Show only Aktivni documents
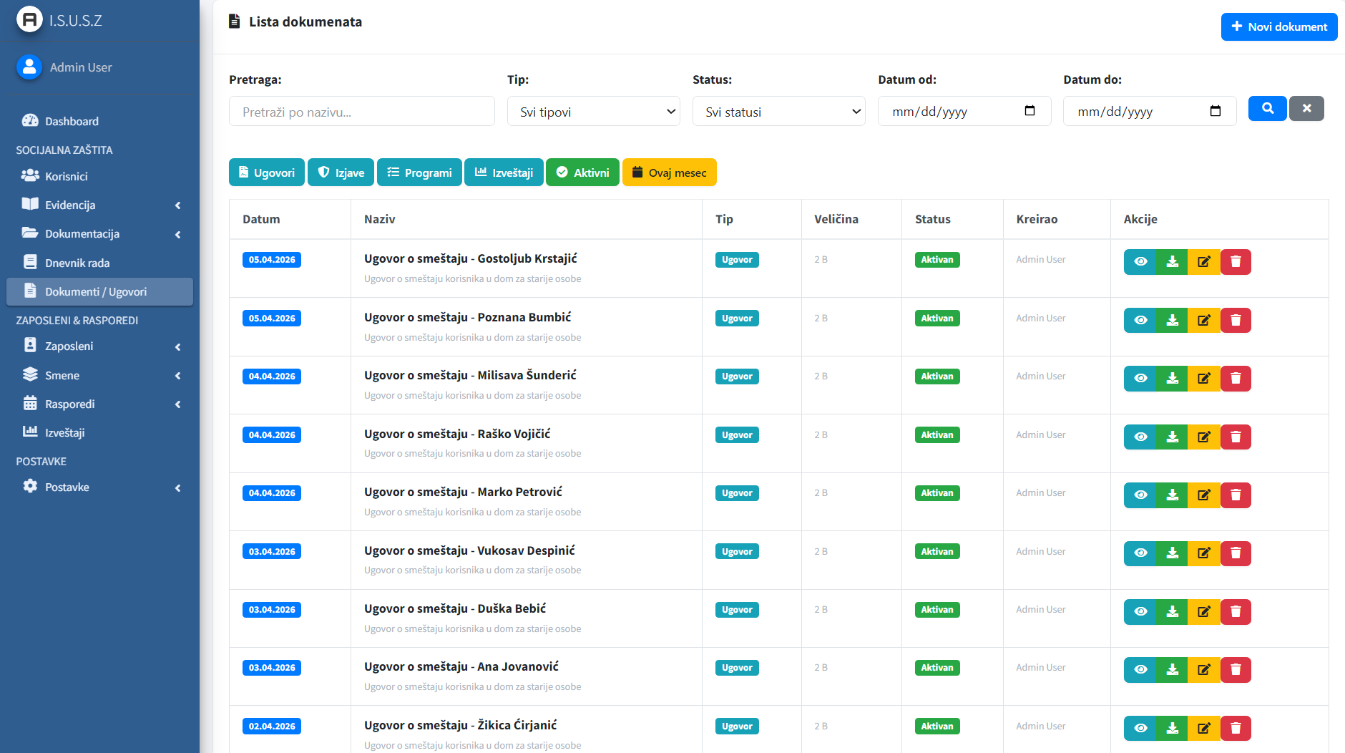This screenshot has height=753, width=1345. coord(582,173)
